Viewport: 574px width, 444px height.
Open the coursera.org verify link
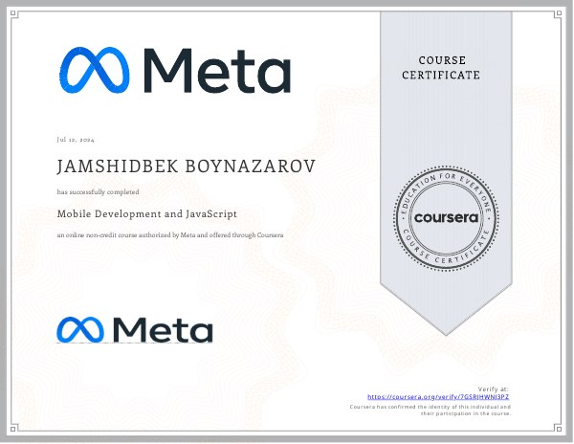[x=438, y=397]
